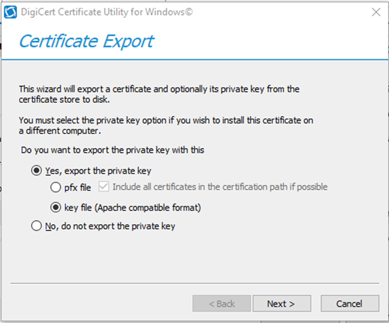Click the 'Apache compatible format' label text

[148, 208]
